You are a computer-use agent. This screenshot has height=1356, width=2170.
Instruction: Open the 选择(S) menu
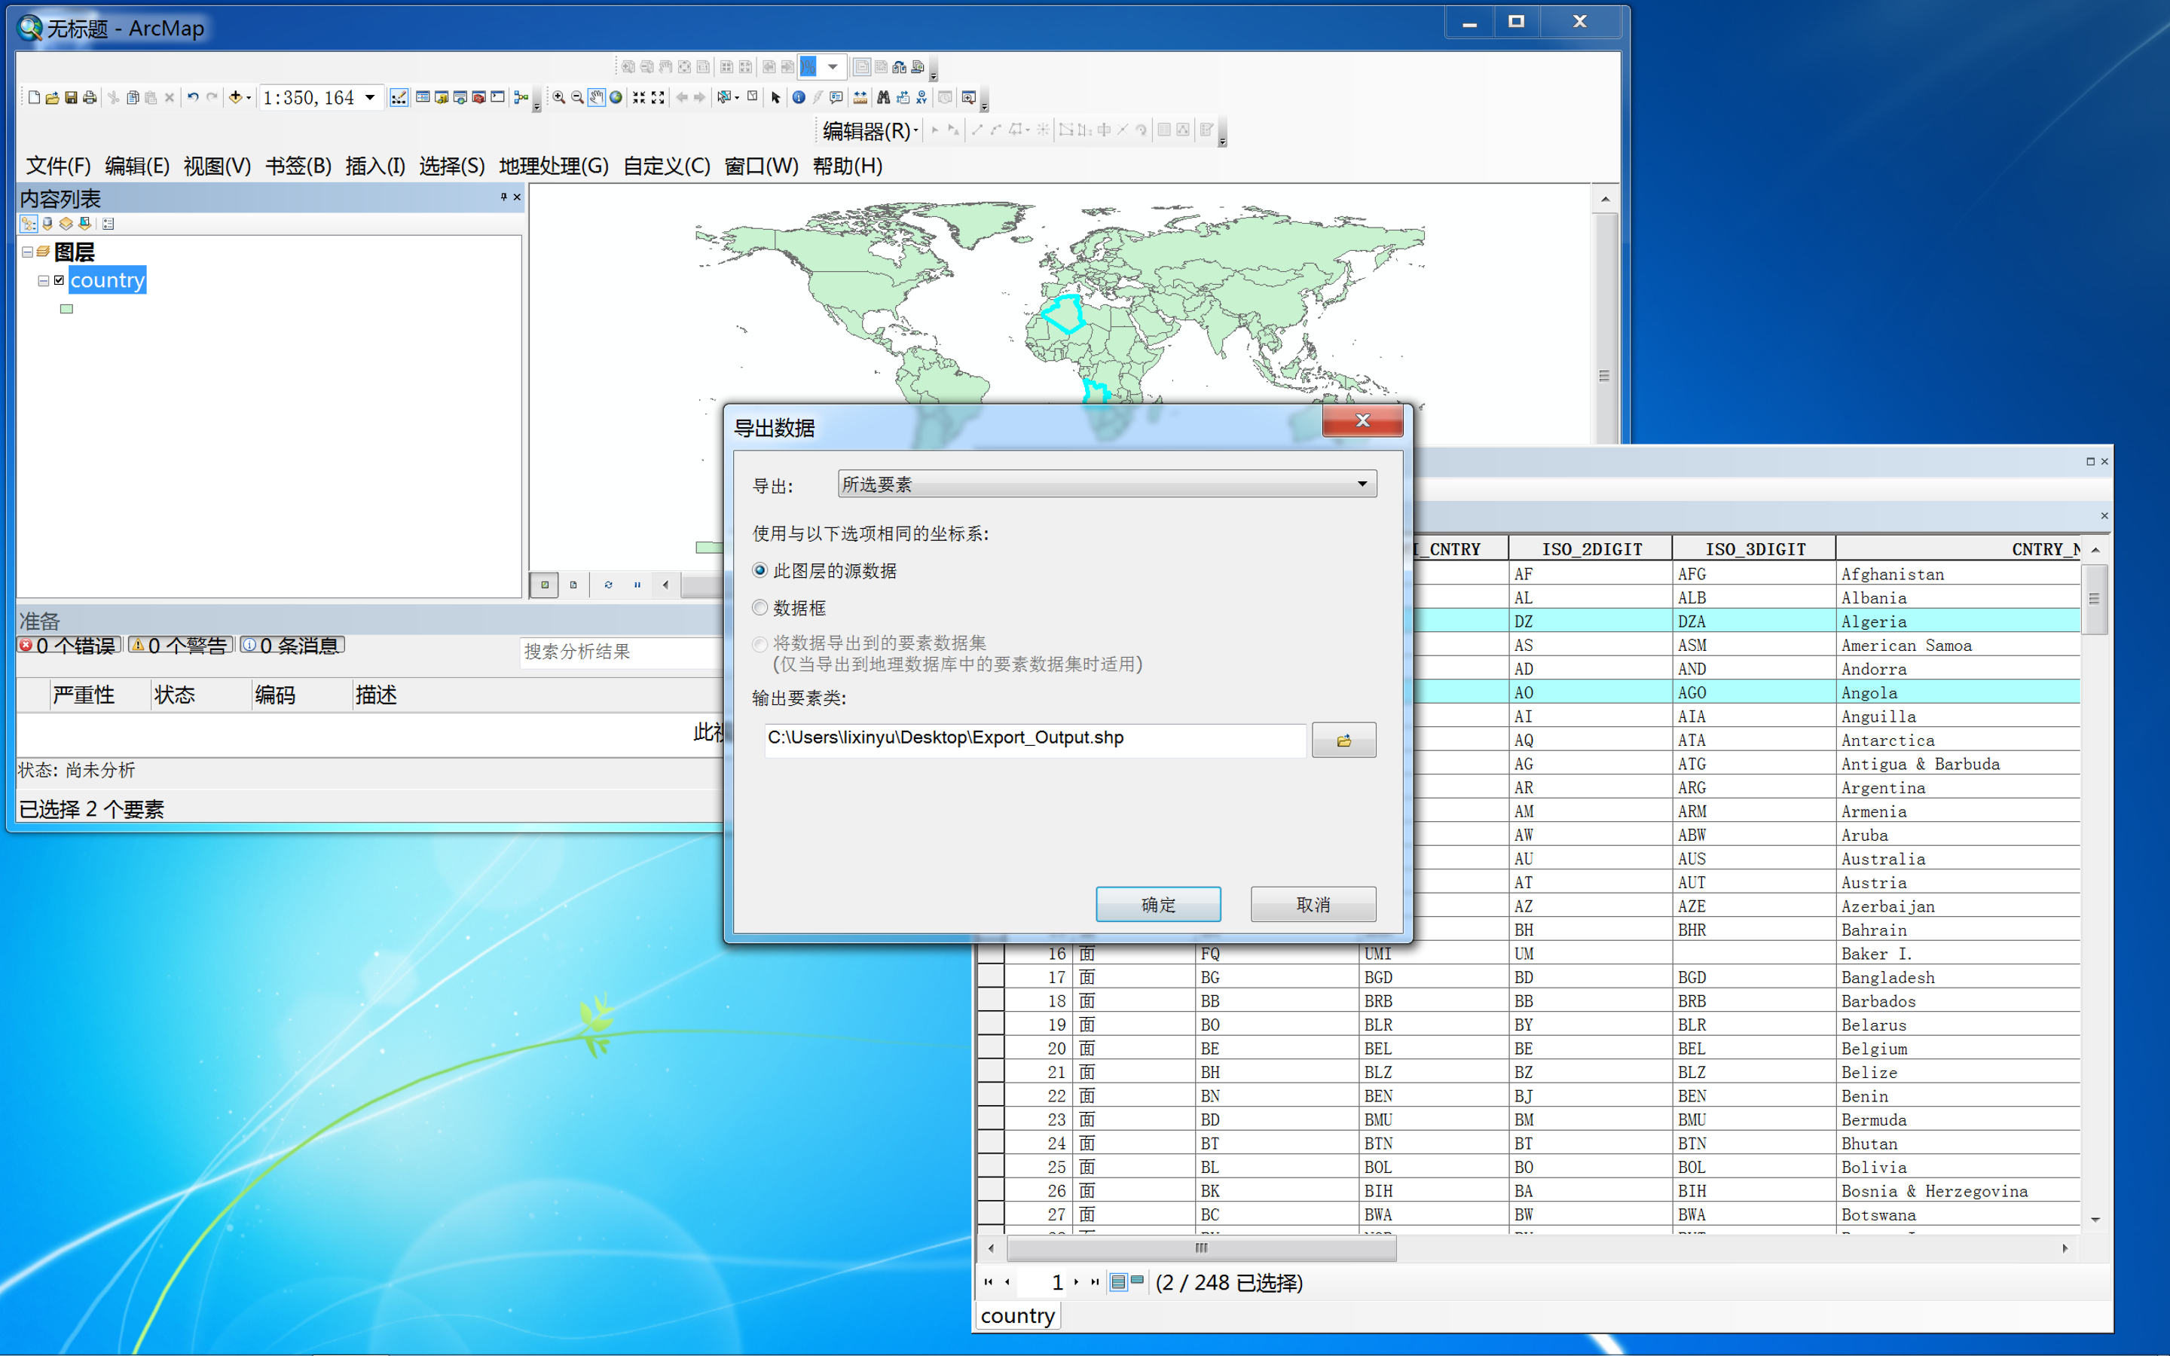451,166
